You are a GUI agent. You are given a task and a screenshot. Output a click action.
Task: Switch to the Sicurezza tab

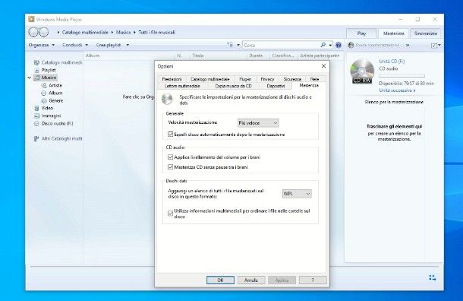(x=292, y=79)
